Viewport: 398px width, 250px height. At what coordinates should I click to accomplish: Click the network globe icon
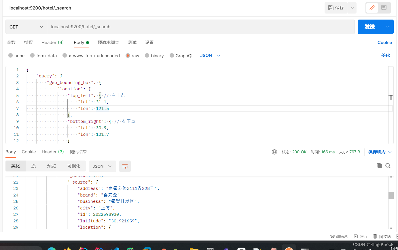coord(274,152)
